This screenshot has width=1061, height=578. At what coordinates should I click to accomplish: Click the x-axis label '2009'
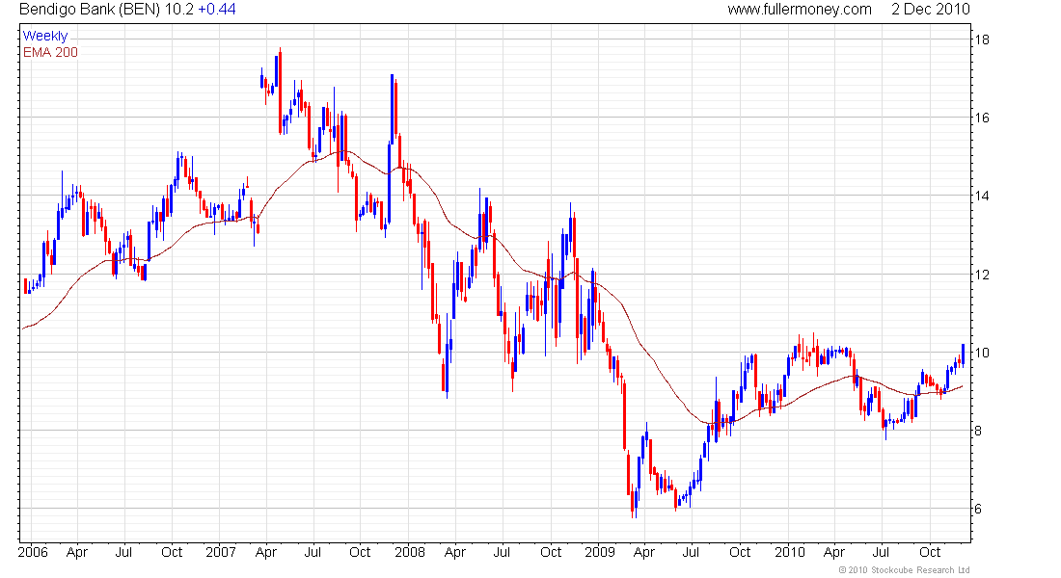(x=600, y=552)
